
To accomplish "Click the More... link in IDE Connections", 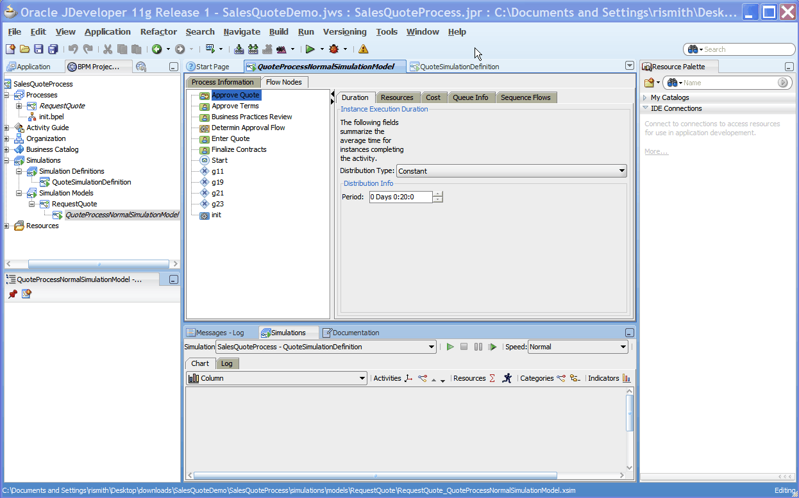I will pos(656,151).
